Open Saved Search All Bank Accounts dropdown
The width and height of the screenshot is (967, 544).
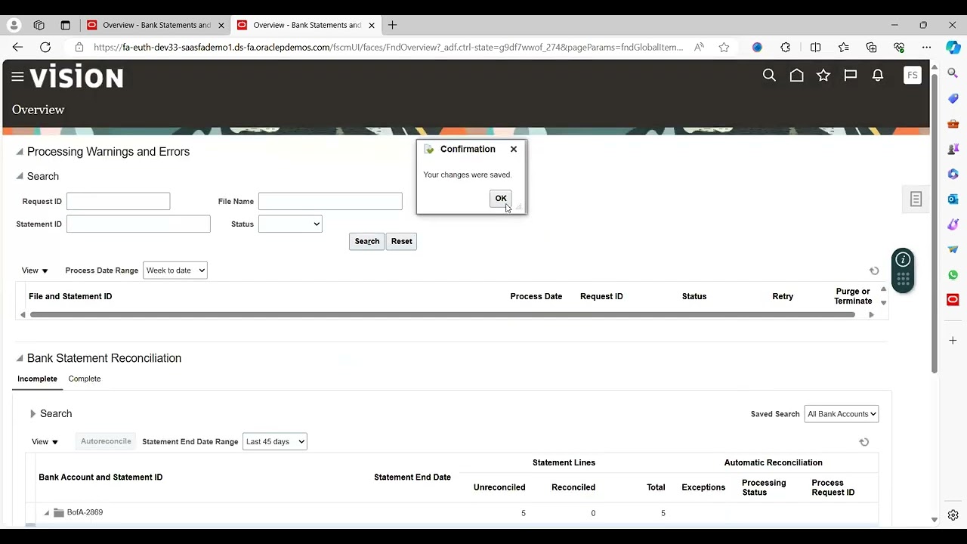(x=842, y=414)
